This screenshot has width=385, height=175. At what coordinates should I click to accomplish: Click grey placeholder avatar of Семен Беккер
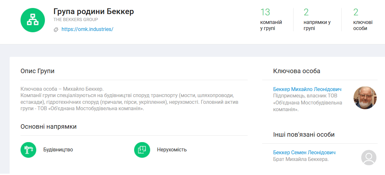[369, 157]
